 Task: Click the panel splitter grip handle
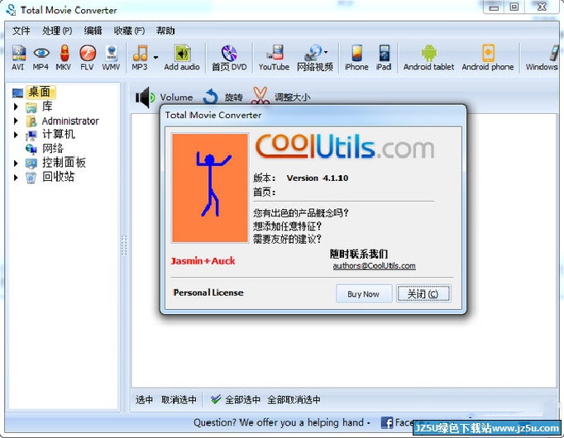click(124, 245)
